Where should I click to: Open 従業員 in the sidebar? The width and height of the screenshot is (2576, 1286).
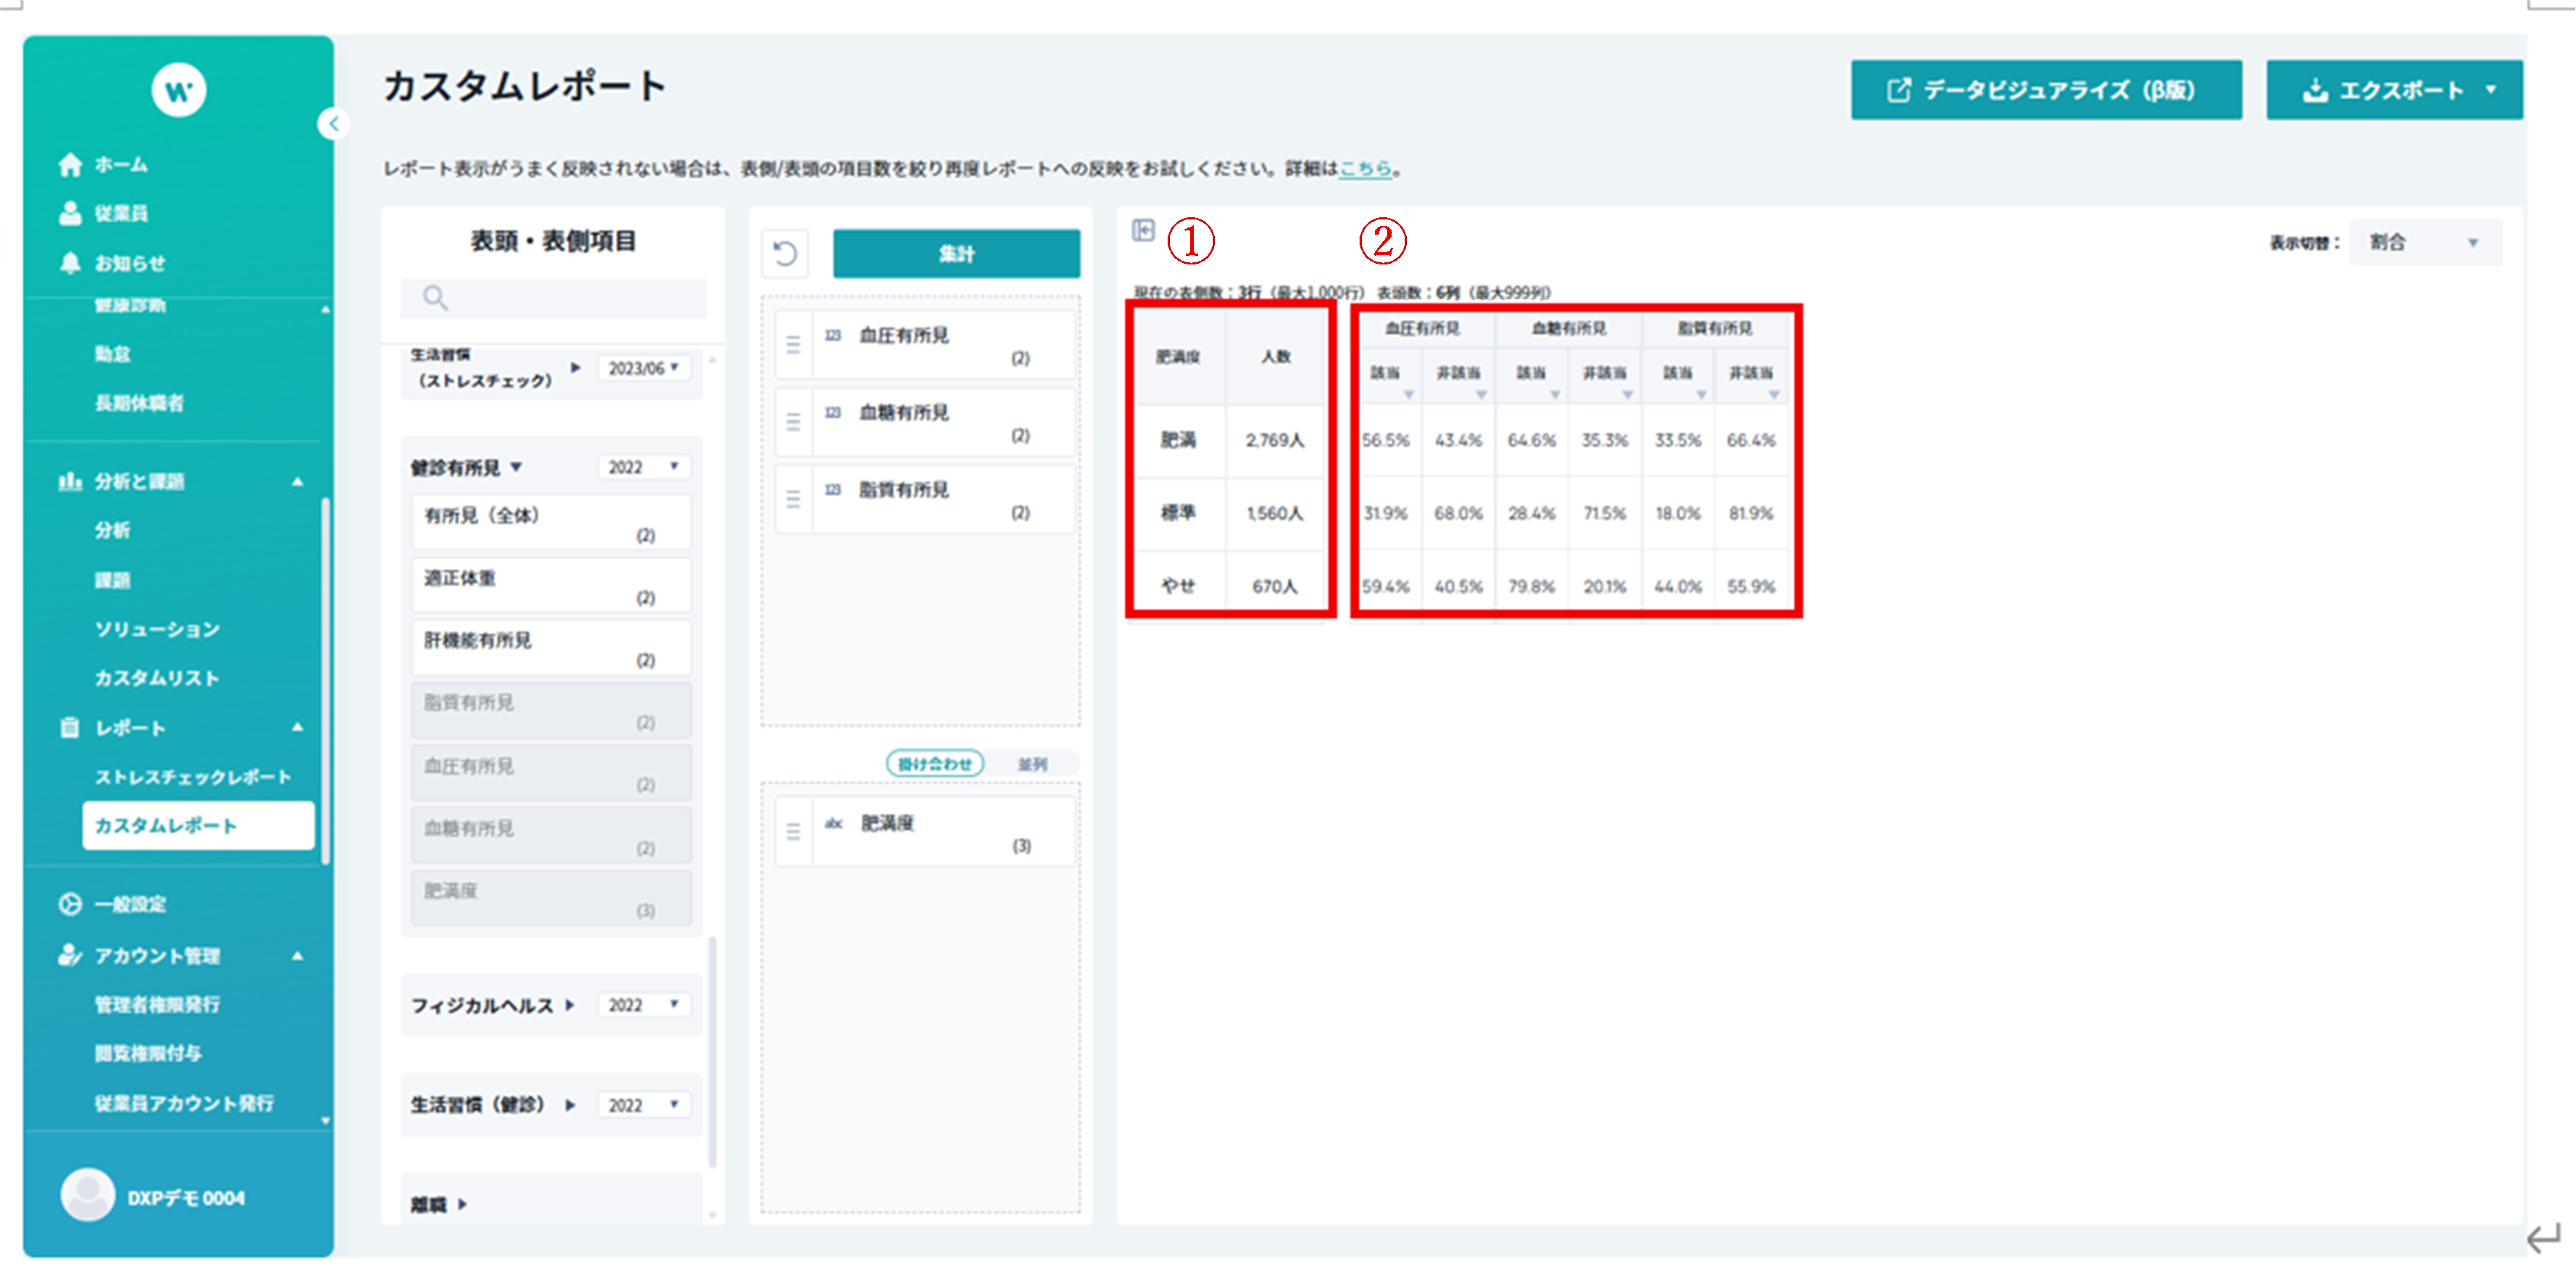[x=121, y=213]
